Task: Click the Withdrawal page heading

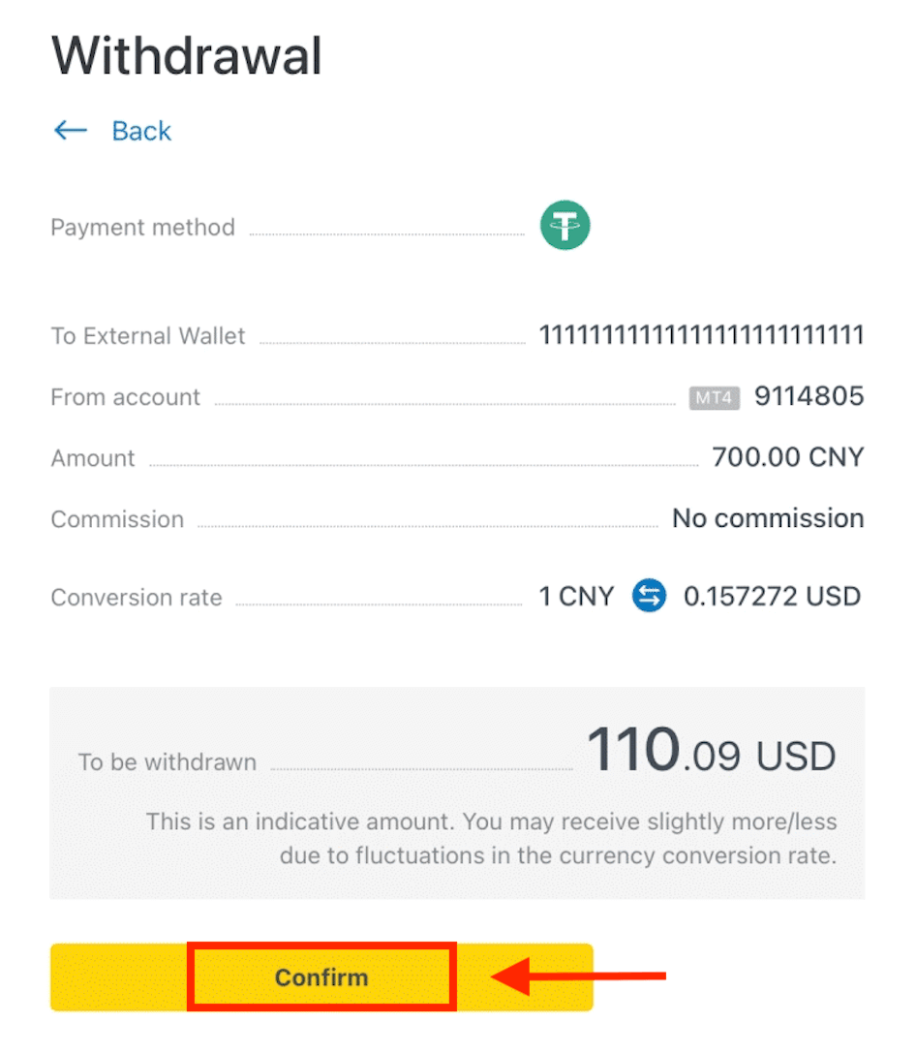Action: tap(186, 56)
